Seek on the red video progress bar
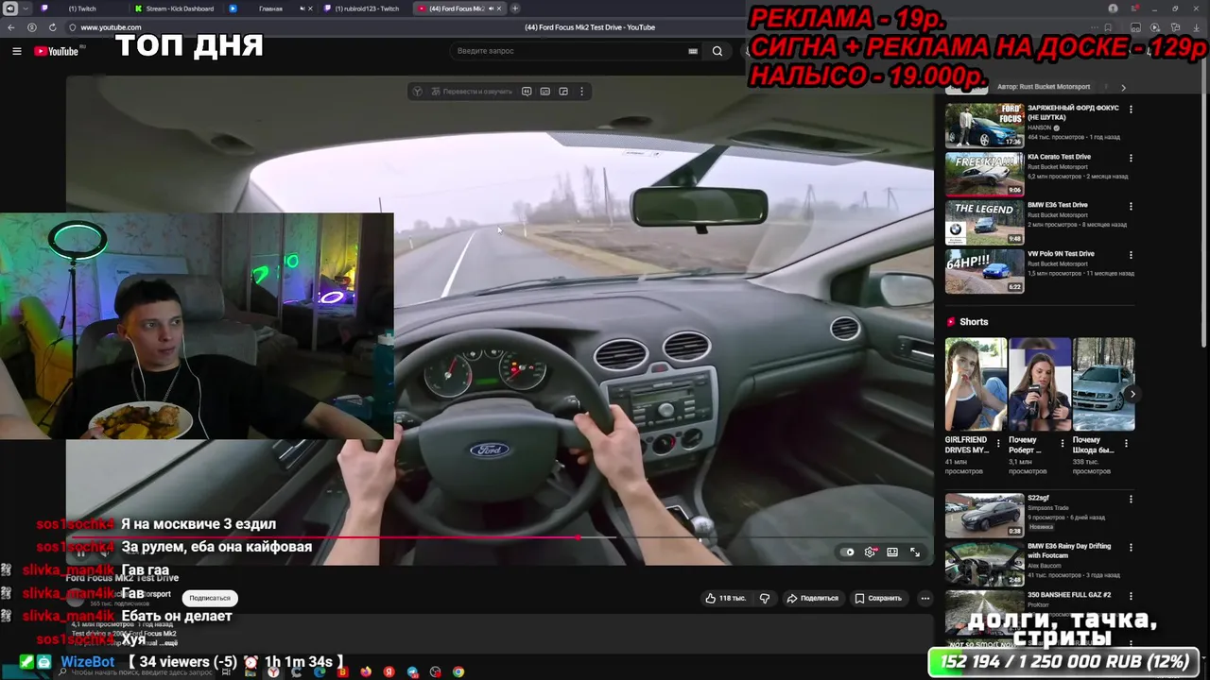 pos(498,537)
